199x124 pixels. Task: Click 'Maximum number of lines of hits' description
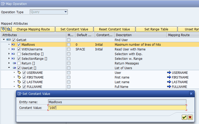point(138,45)
